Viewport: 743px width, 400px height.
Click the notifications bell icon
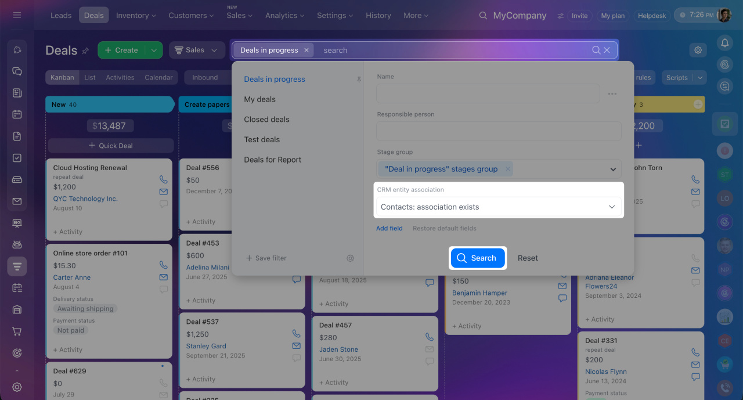coord(724,42)
